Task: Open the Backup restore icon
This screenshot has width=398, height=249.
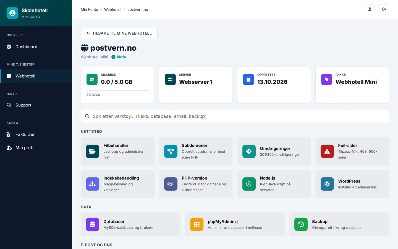Action: tap(301, 224)
